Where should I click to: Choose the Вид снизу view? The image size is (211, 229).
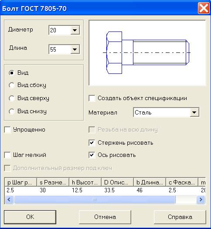12,111
